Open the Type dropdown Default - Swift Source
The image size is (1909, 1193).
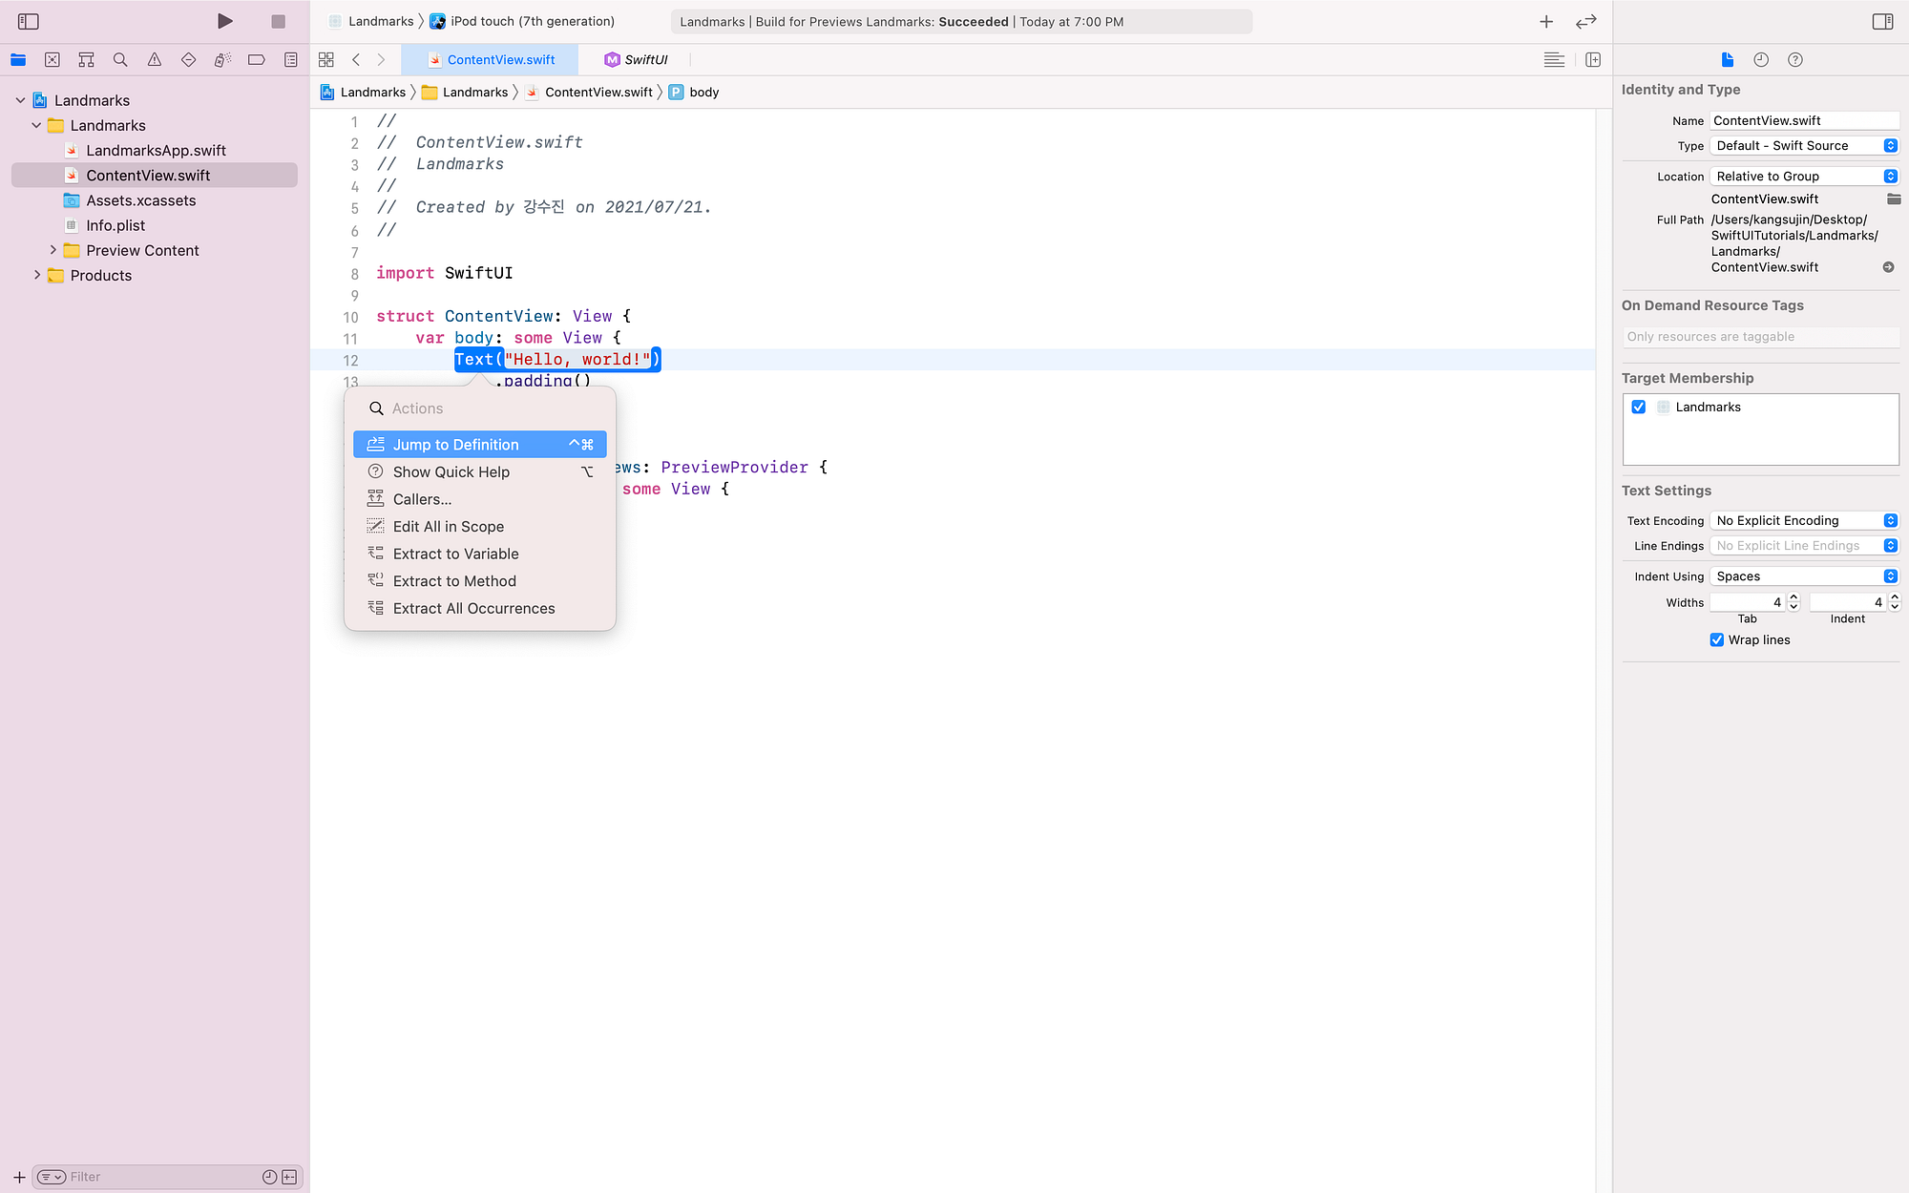[1804, 145]
